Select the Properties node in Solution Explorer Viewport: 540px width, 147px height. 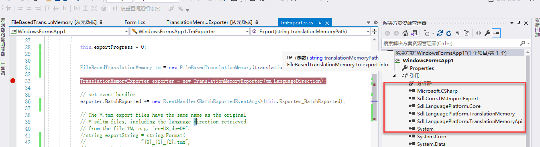tap(422, 68)
